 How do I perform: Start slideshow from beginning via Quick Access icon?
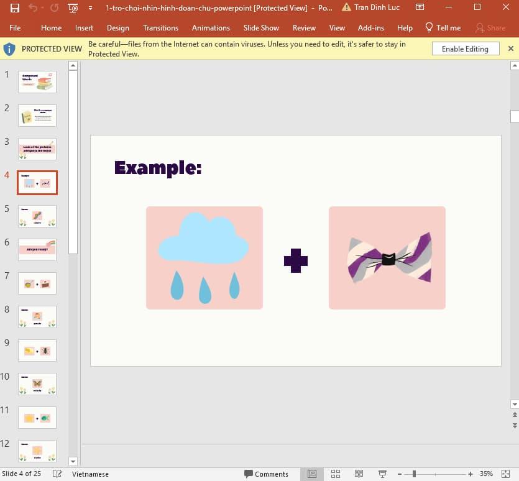click(x=73, y=7)
